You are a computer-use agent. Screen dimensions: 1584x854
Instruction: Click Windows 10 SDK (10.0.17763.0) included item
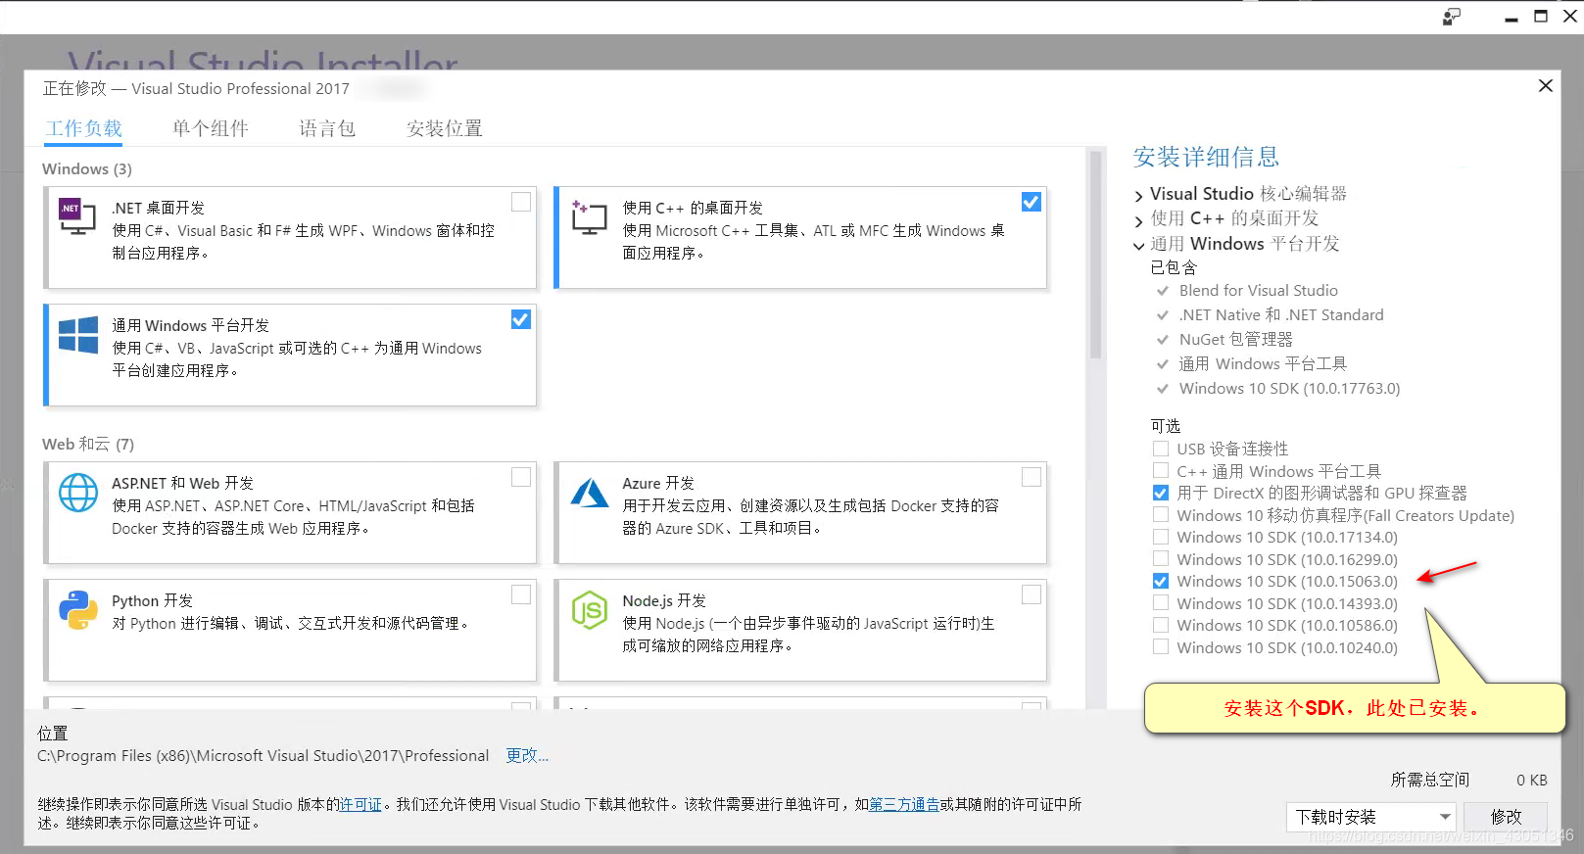1290,389
